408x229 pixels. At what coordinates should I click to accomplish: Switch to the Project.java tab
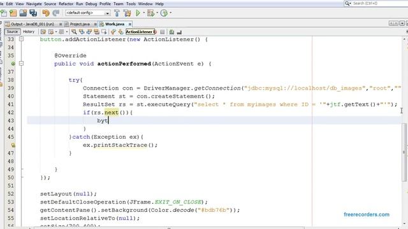(80, 24)
